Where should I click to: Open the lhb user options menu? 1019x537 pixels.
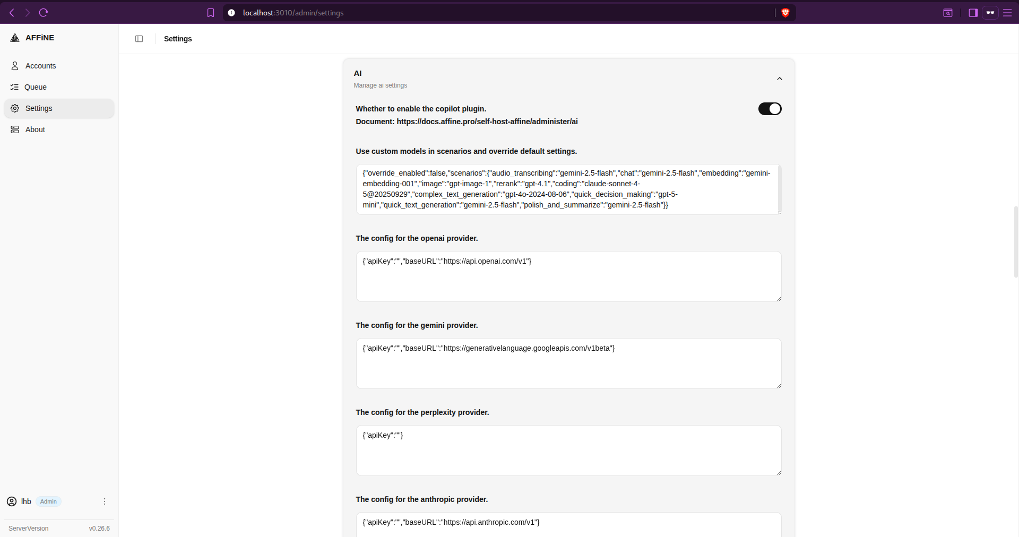point(105,501)
